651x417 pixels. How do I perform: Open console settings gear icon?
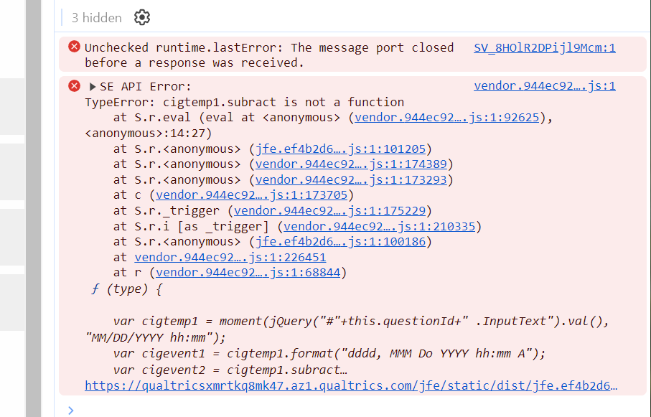tap(142, 18)
